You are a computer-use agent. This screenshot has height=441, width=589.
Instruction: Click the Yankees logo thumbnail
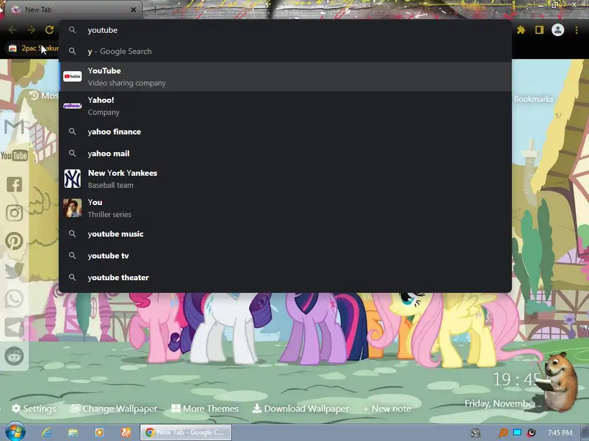pos(72,179)
